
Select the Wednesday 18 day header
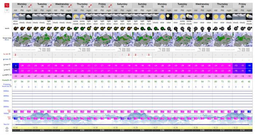pos(202,5)
